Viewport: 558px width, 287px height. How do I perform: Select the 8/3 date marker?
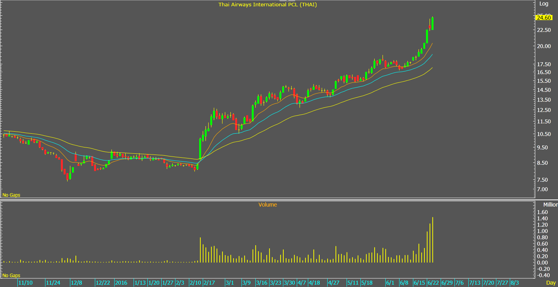(x=515, y=283)
